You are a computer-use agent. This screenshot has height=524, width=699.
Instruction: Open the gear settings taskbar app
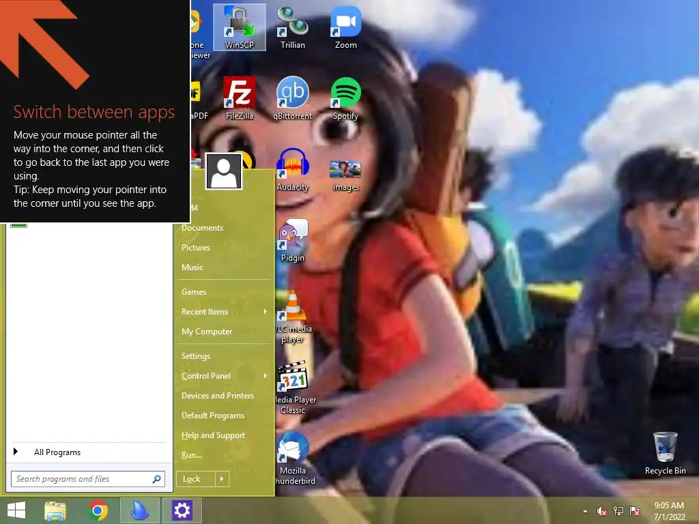pyautogui.click(x=182, y=510)
